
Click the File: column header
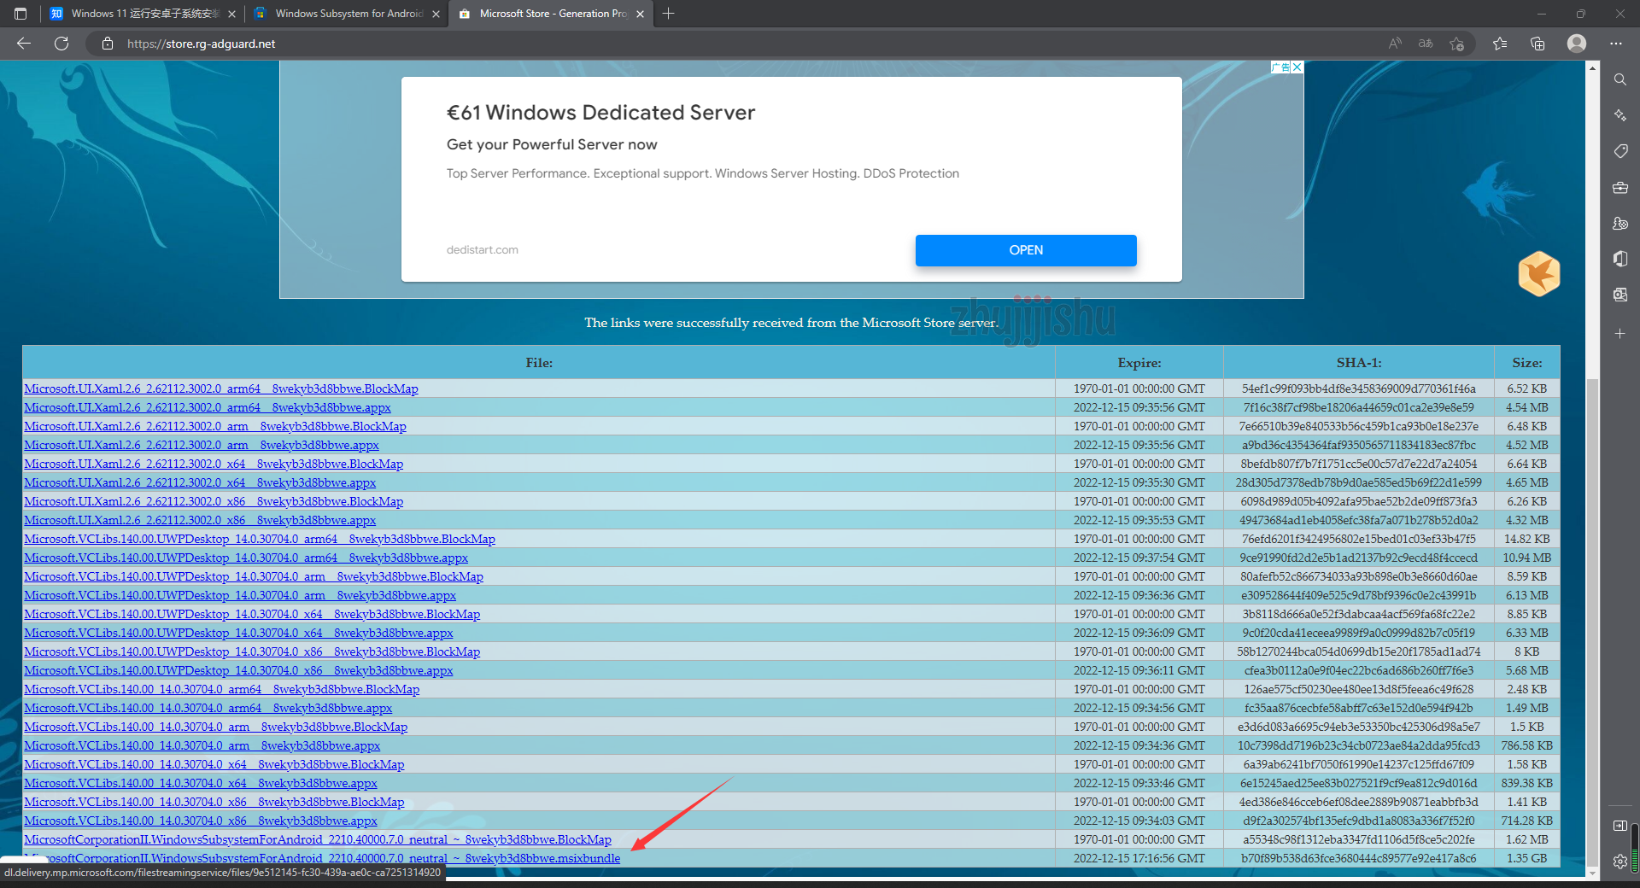click(539, 363)
